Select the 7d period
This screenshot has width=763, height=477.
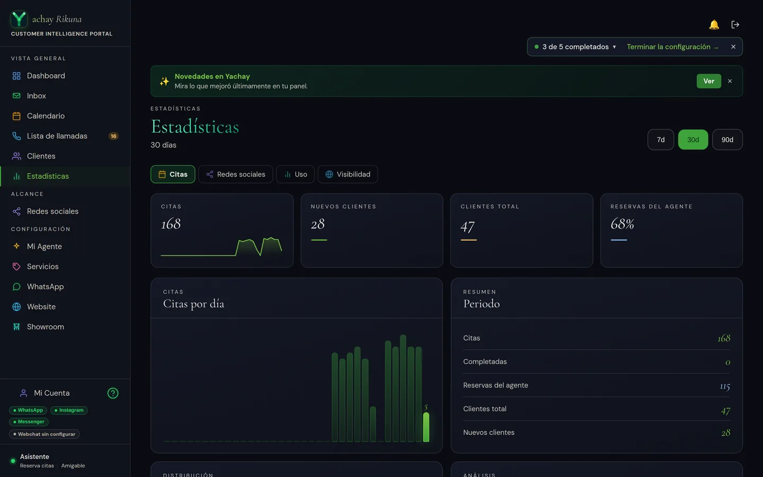coord(661,140)
